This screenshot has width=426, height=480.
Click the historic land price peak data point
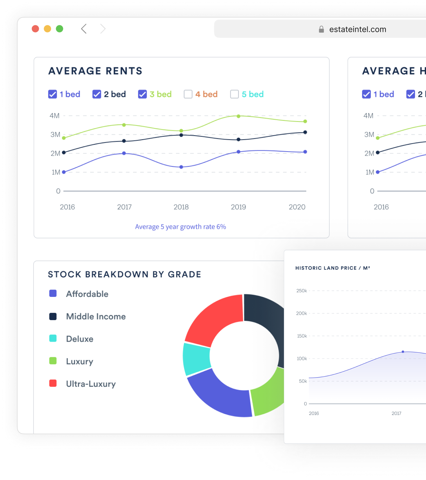tap(403, 352)
